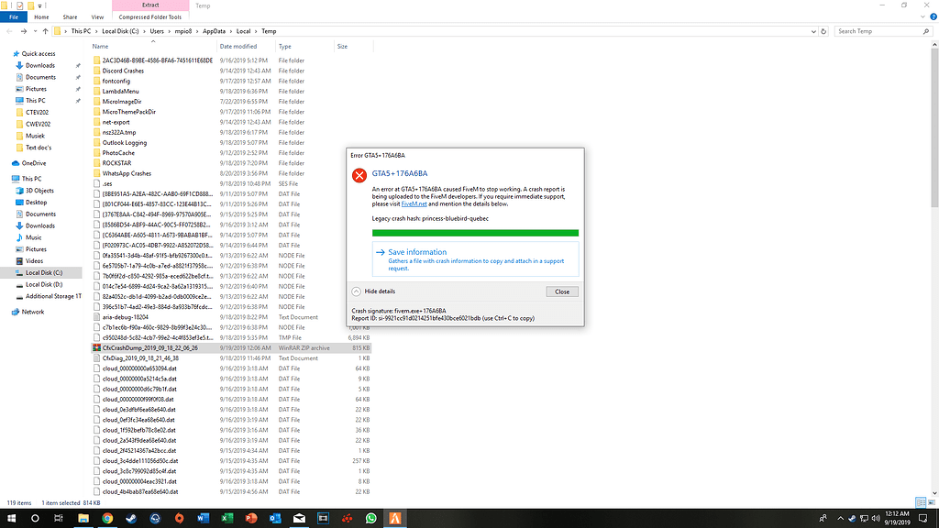This screenshot has width=939, height=528.
Task: Launch Discord from the taskbar
Action: (156, 519)
